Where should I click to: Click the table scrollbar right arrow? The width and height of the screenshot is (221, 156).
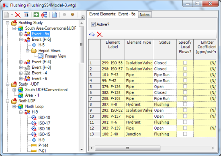213,148
